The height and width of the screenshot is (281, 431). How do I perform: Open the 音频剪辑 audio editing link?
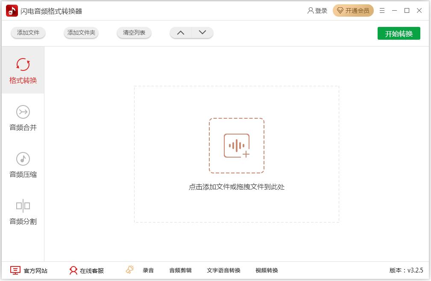pos(180,270)
